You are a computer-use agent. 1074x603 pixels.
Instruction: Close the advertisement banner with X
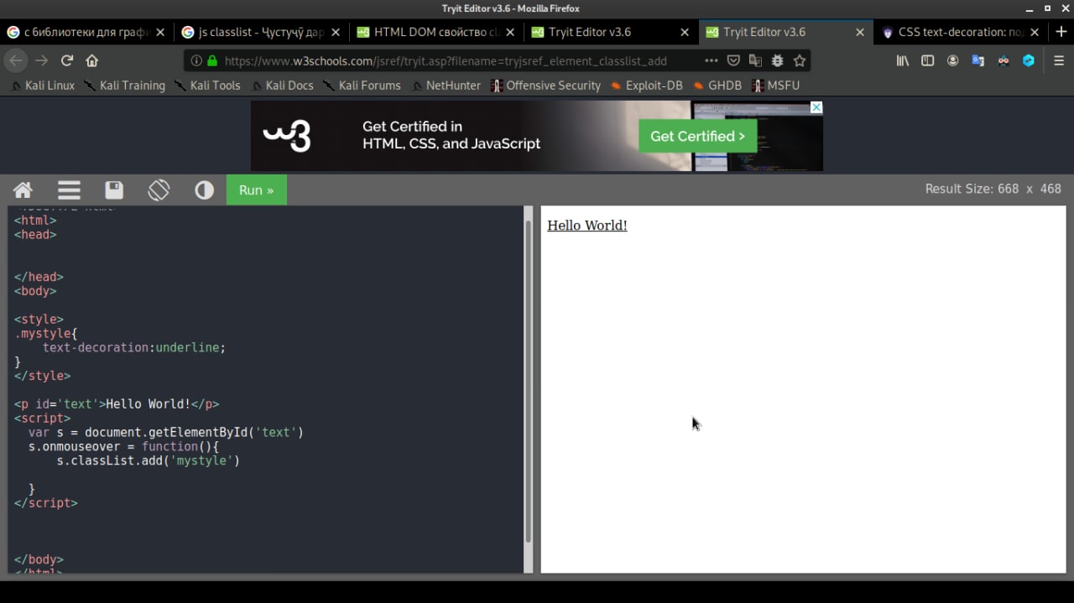point(816,107)
